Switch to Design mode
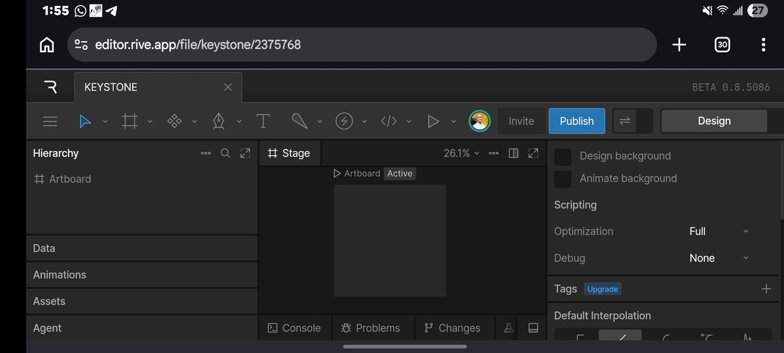 (x=714, y=121)
